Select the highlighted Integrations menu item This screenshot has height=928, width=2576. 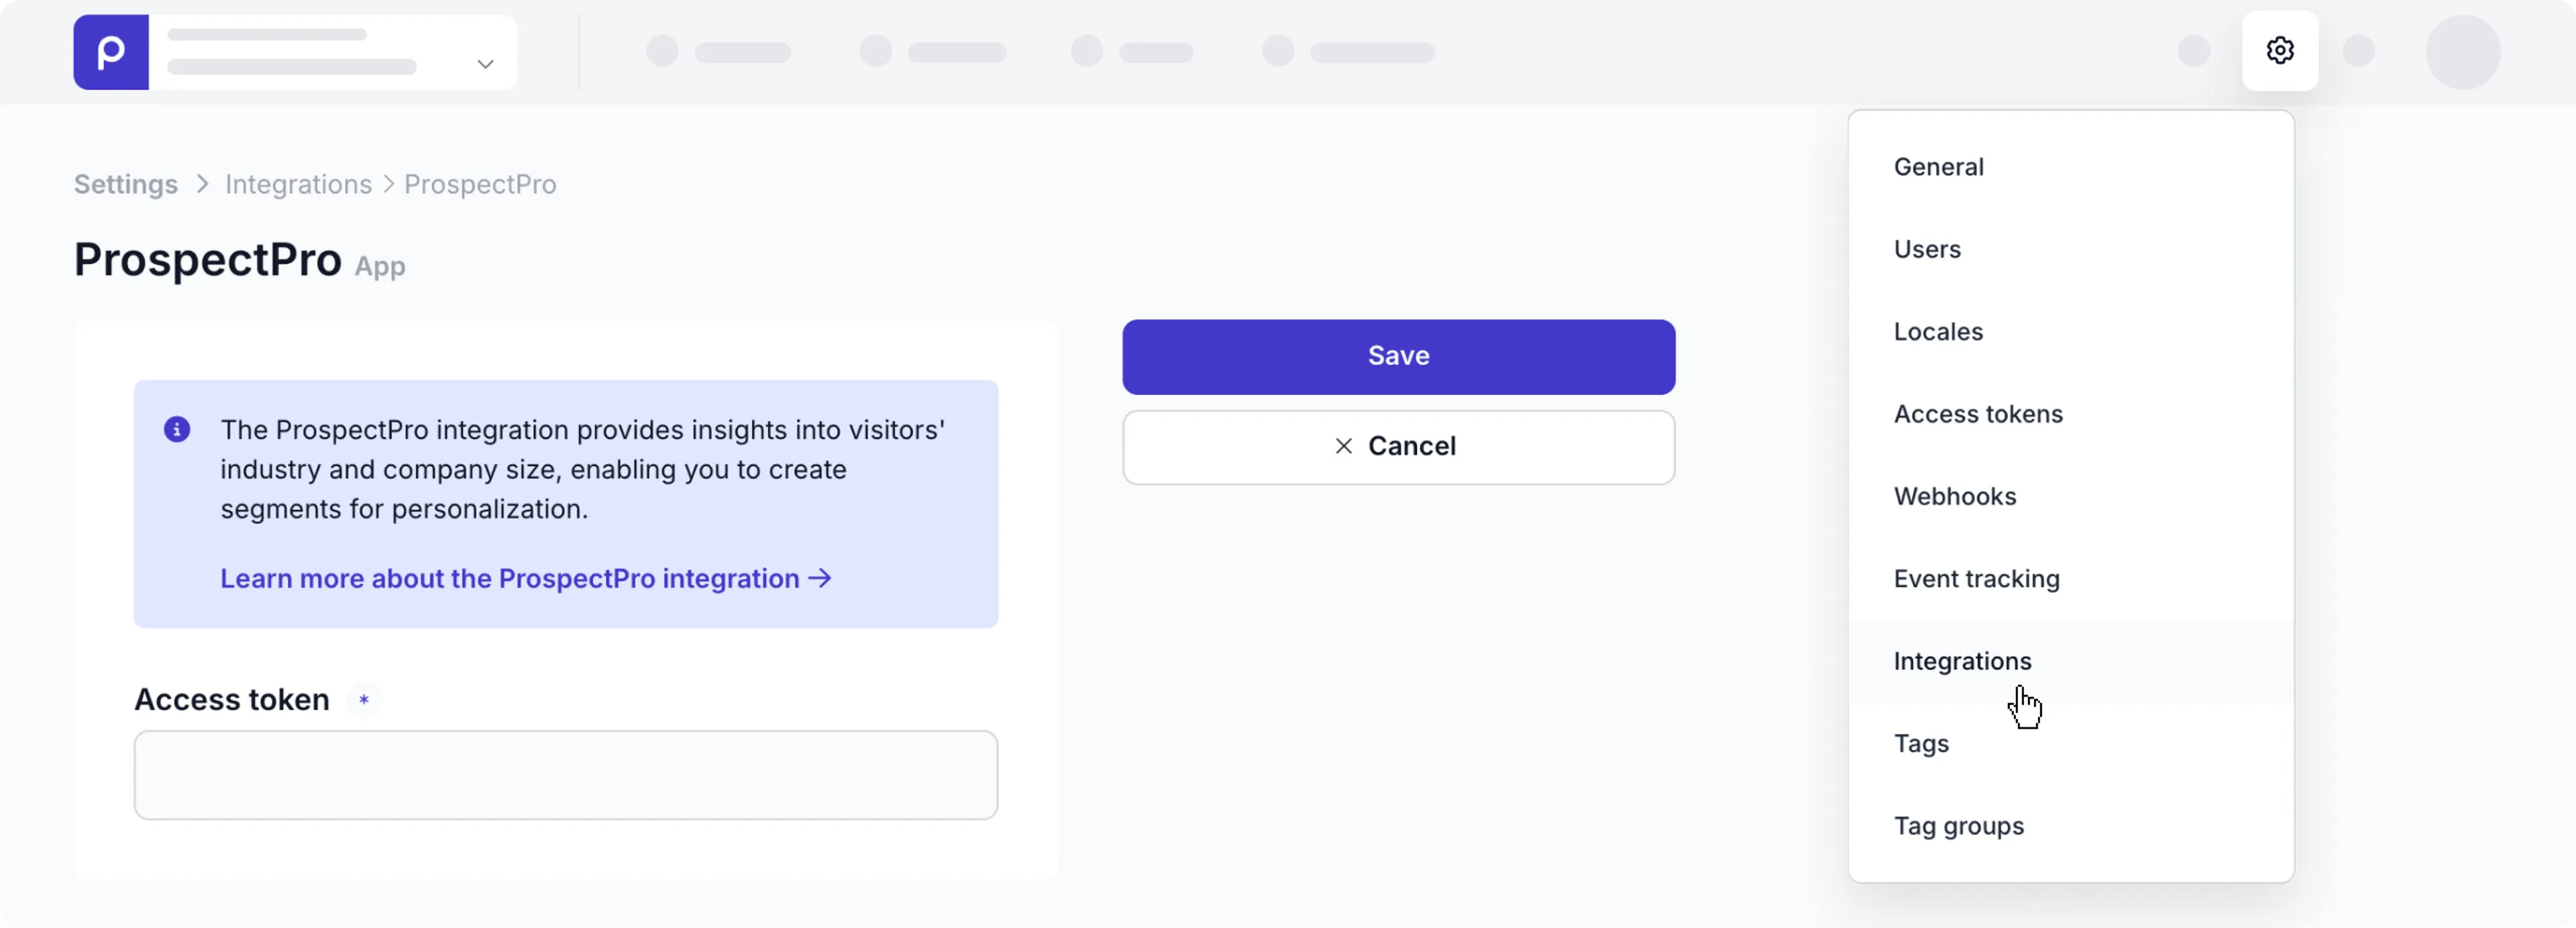[x=1962, y=660]
